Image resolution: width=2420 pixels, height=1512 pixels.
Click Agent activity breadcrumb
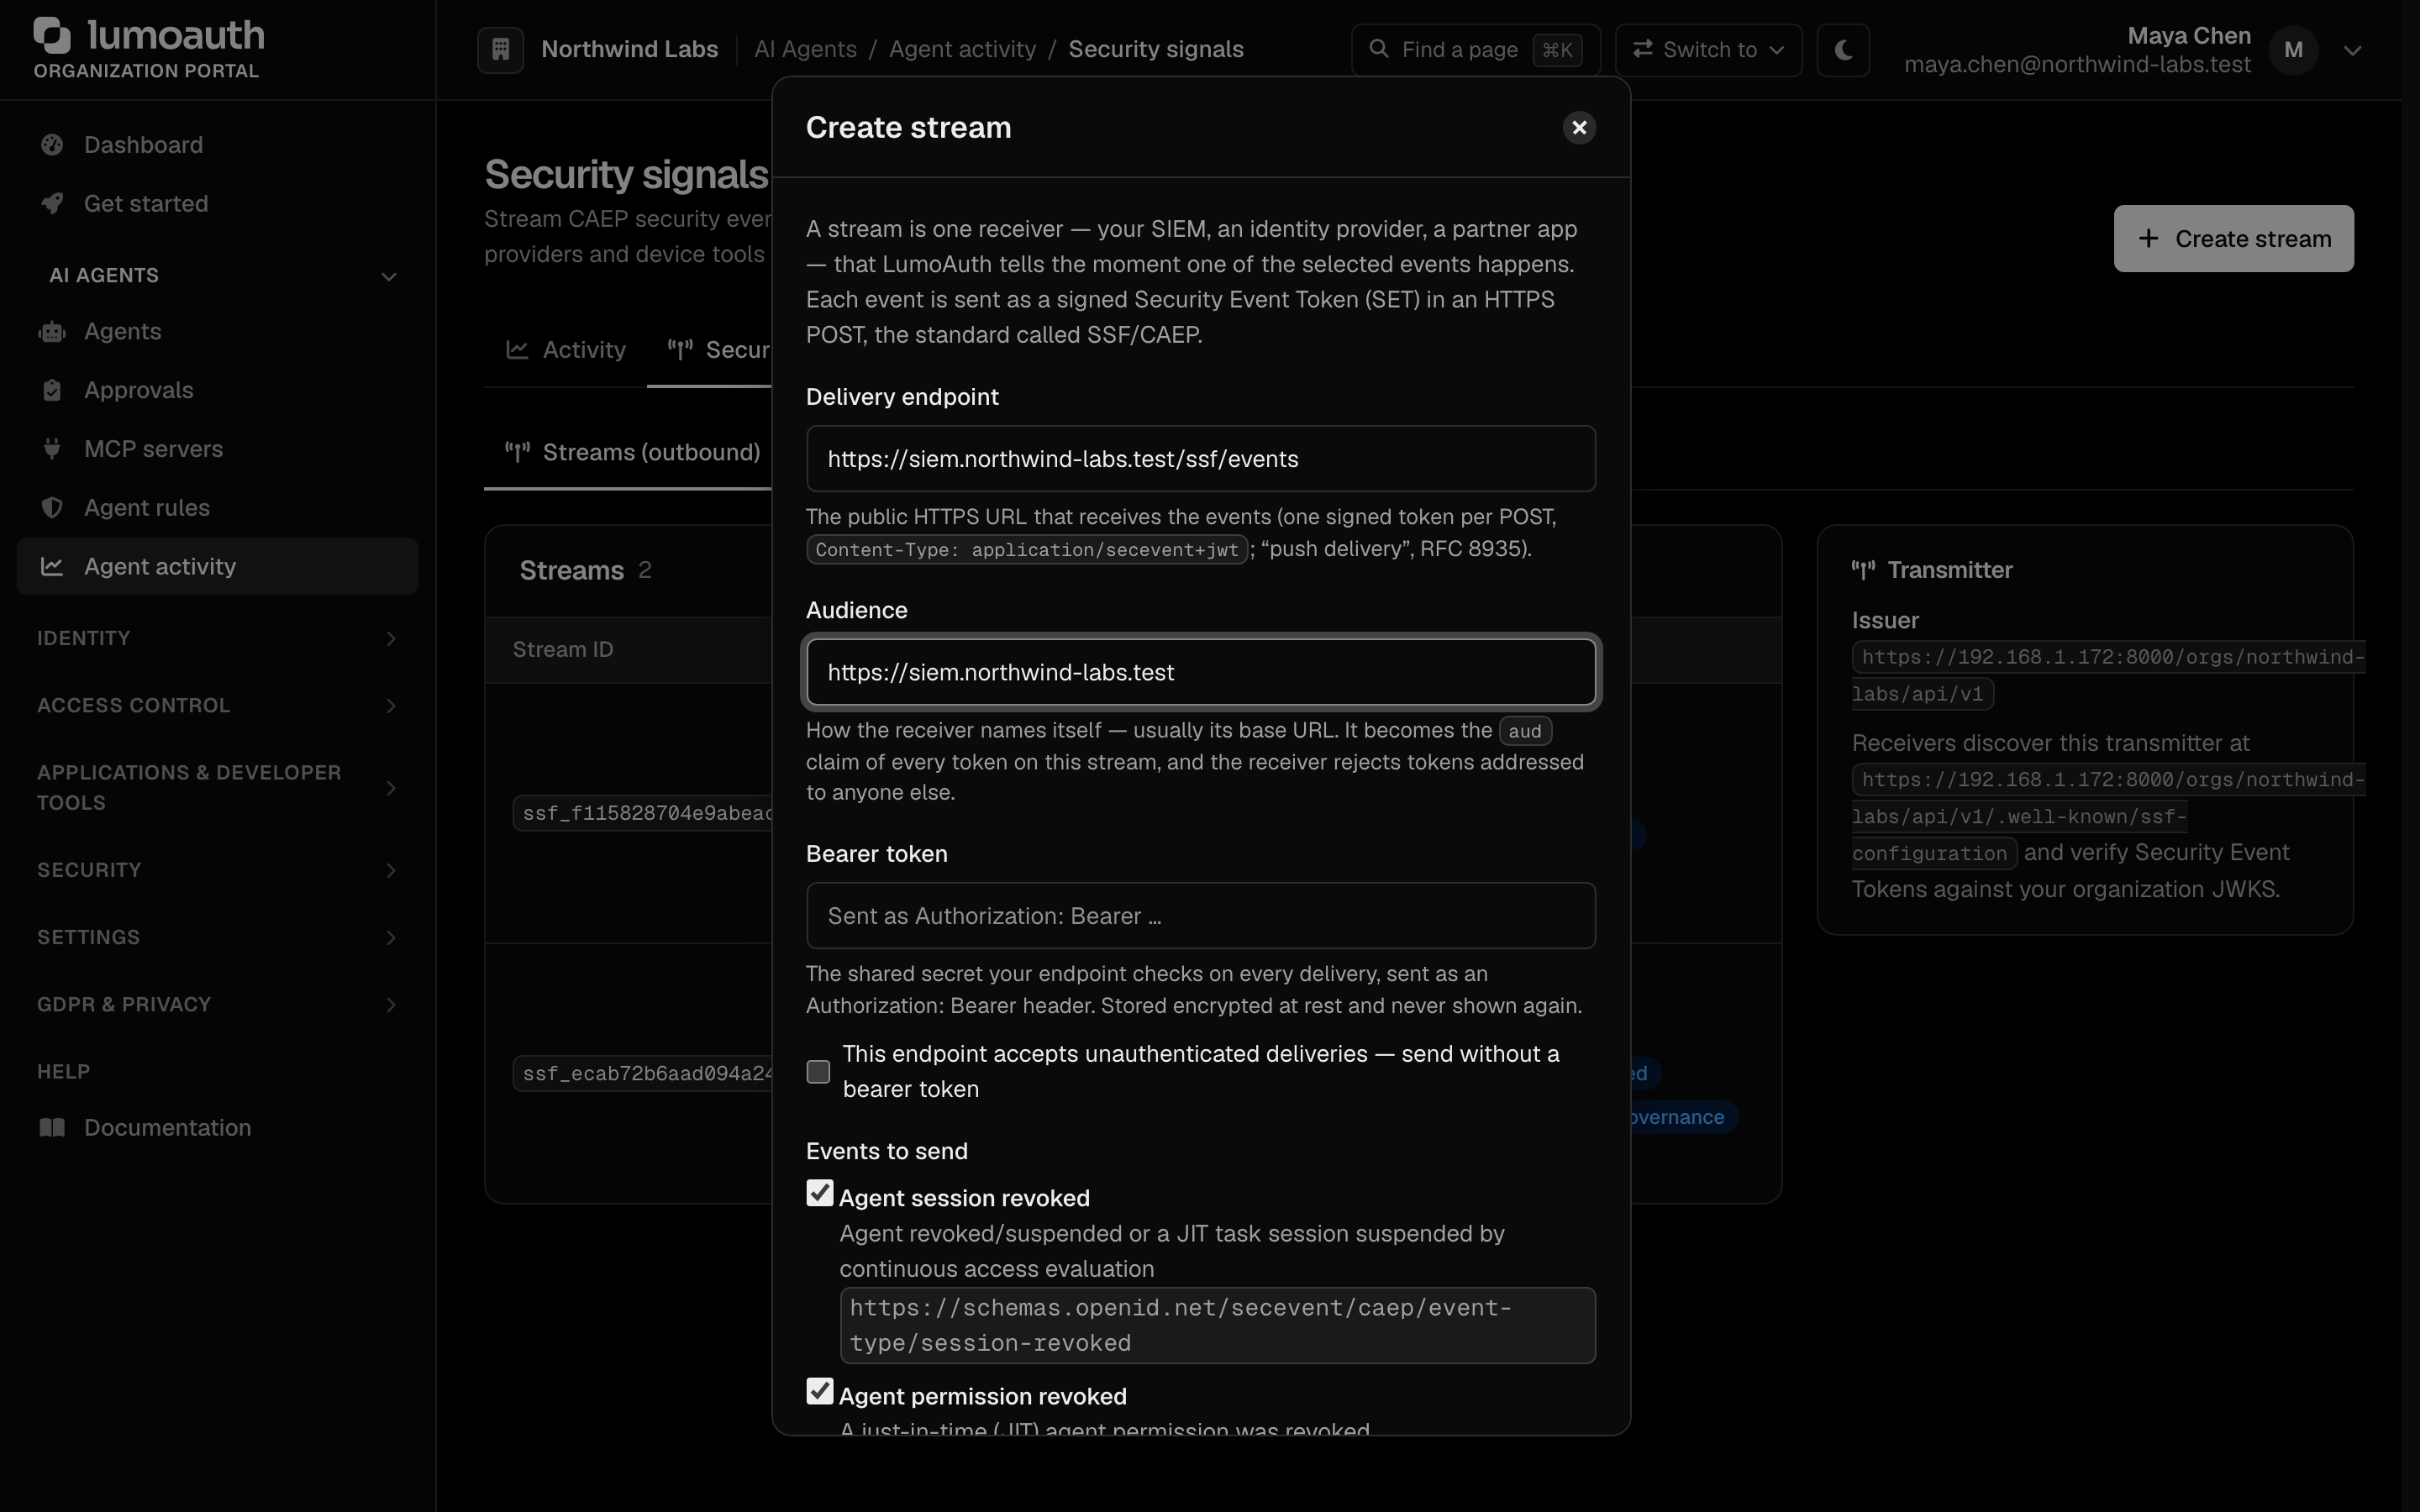962,49
